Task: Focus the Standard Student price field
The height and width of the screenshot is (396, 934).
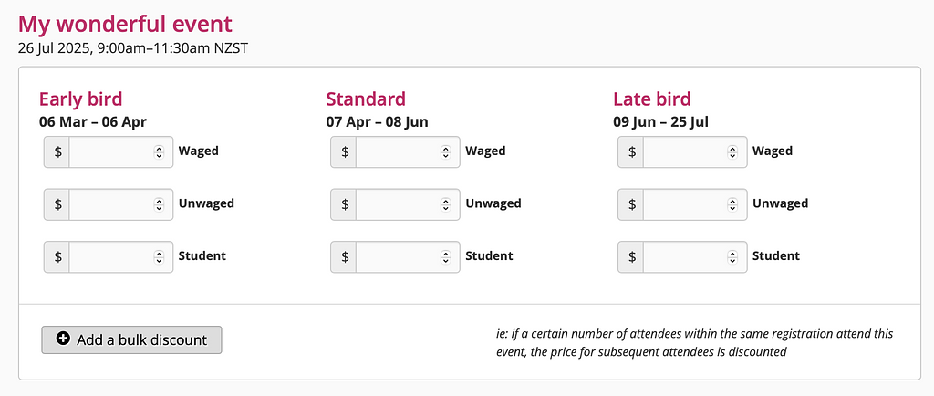Action: tap(408, 256)
